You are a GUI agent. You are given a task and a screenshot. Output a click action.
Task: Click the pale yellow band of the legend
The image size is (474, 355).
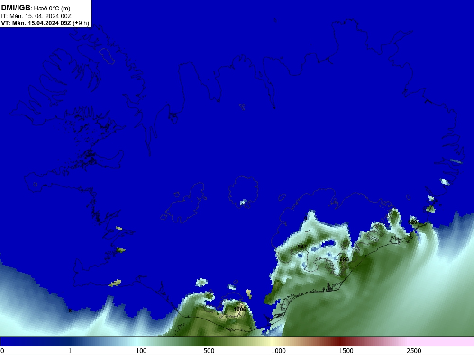(272, 342)
